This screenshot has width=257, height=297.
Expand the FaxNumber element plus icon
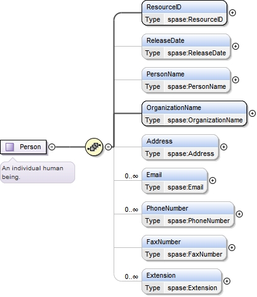click(232, 248)
